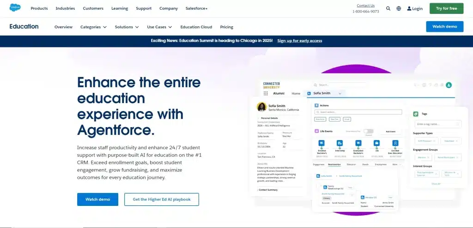
Task: Get the Higher Ed AI playbook
Action: tap(162, 199)
